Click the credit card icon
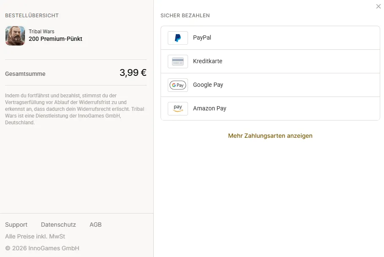 [x=178, y=62]
